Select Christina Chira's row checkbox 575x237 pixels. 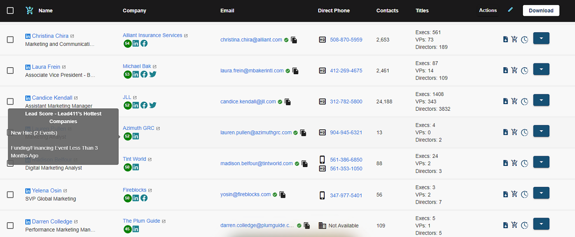click(10, 40)
